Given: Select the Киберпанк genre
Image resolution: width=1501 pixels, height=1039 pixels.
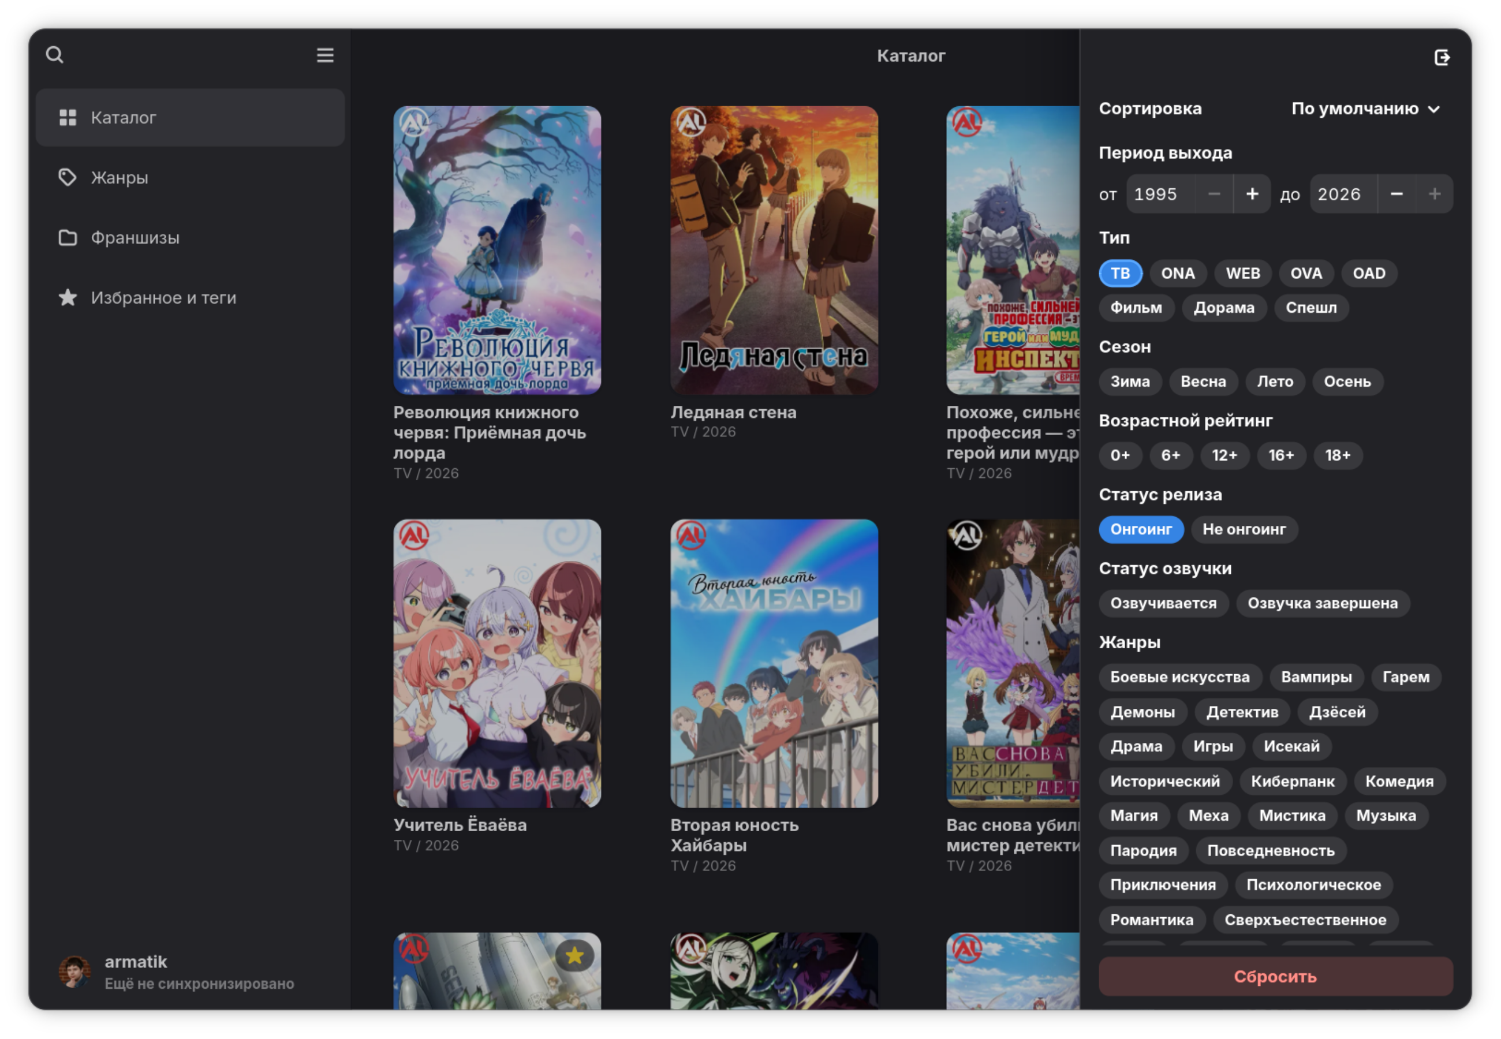Looking at the screenshot, I should pos(1293,781).
